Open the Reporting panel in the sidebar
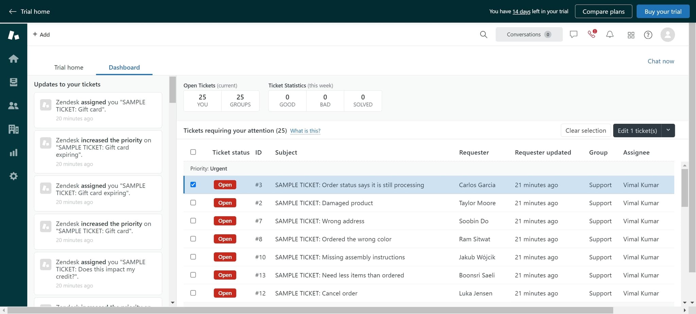 click(x=13, y=152)
